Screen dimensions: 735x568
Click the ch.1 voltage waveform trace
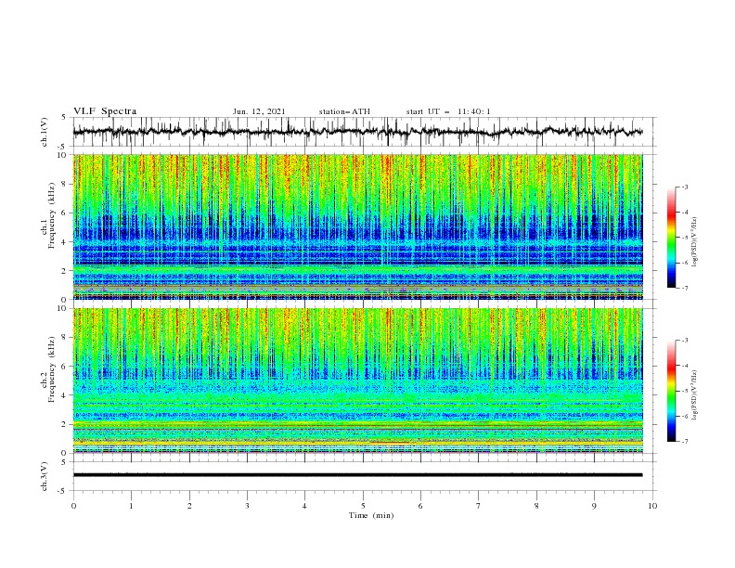tap(357, 132)
